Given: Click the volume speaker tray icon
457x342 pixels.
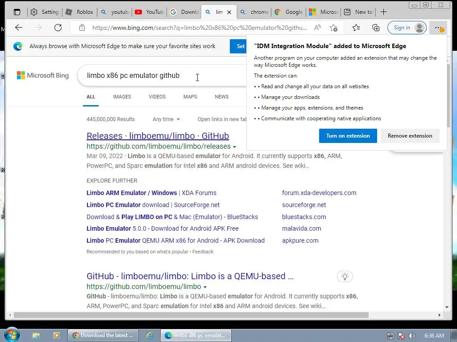Looking at the screenshot, I should point(412,336).
